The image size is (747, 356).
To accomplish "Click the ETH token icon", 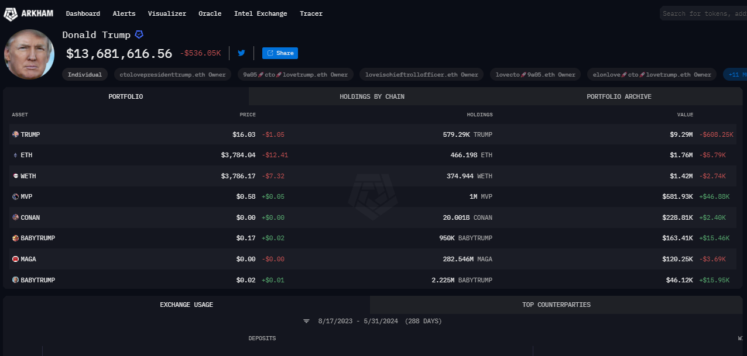I will (15, 155).
